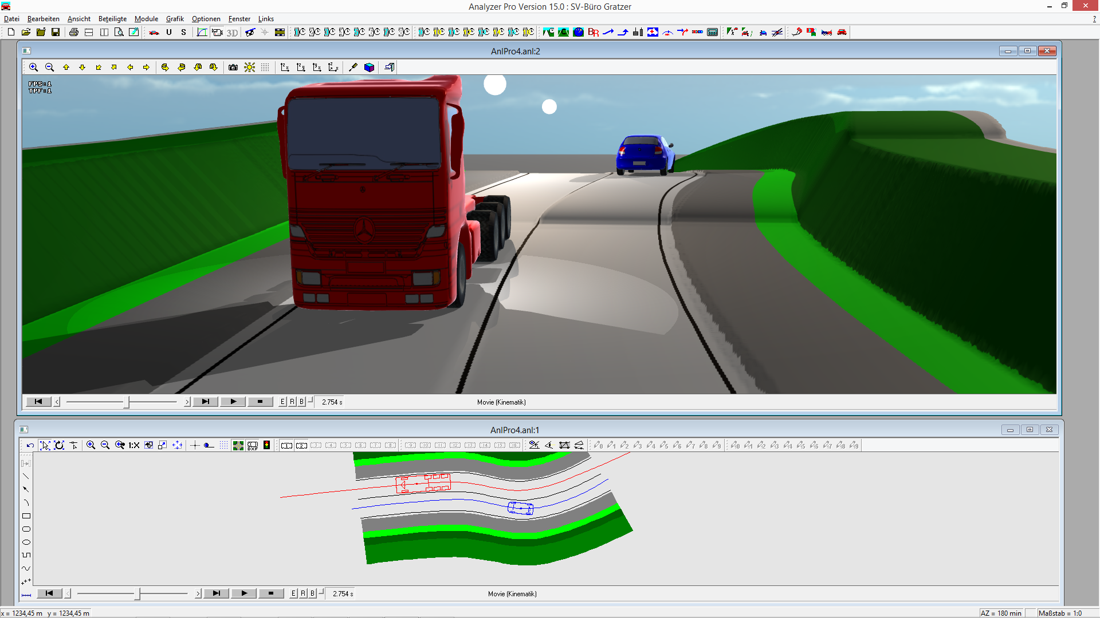Image resolution: width=1100 pixels, height=618 pixels.
Task: Select the rectangle drawing tool
Action: (x=26, y=516)
